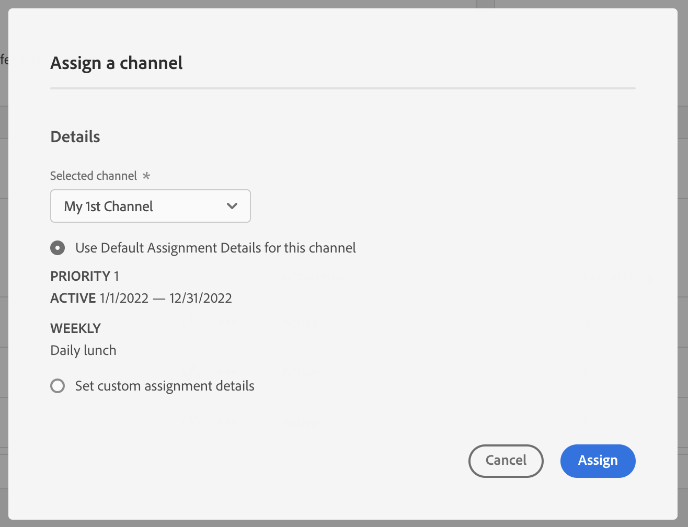Confirm with the blue Assign button
The width and height of the screenshot is (688, 527).
(598, 461)
